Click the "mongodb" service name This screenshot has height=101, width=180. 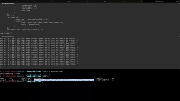pyautogui.click(x=3, y=80)
